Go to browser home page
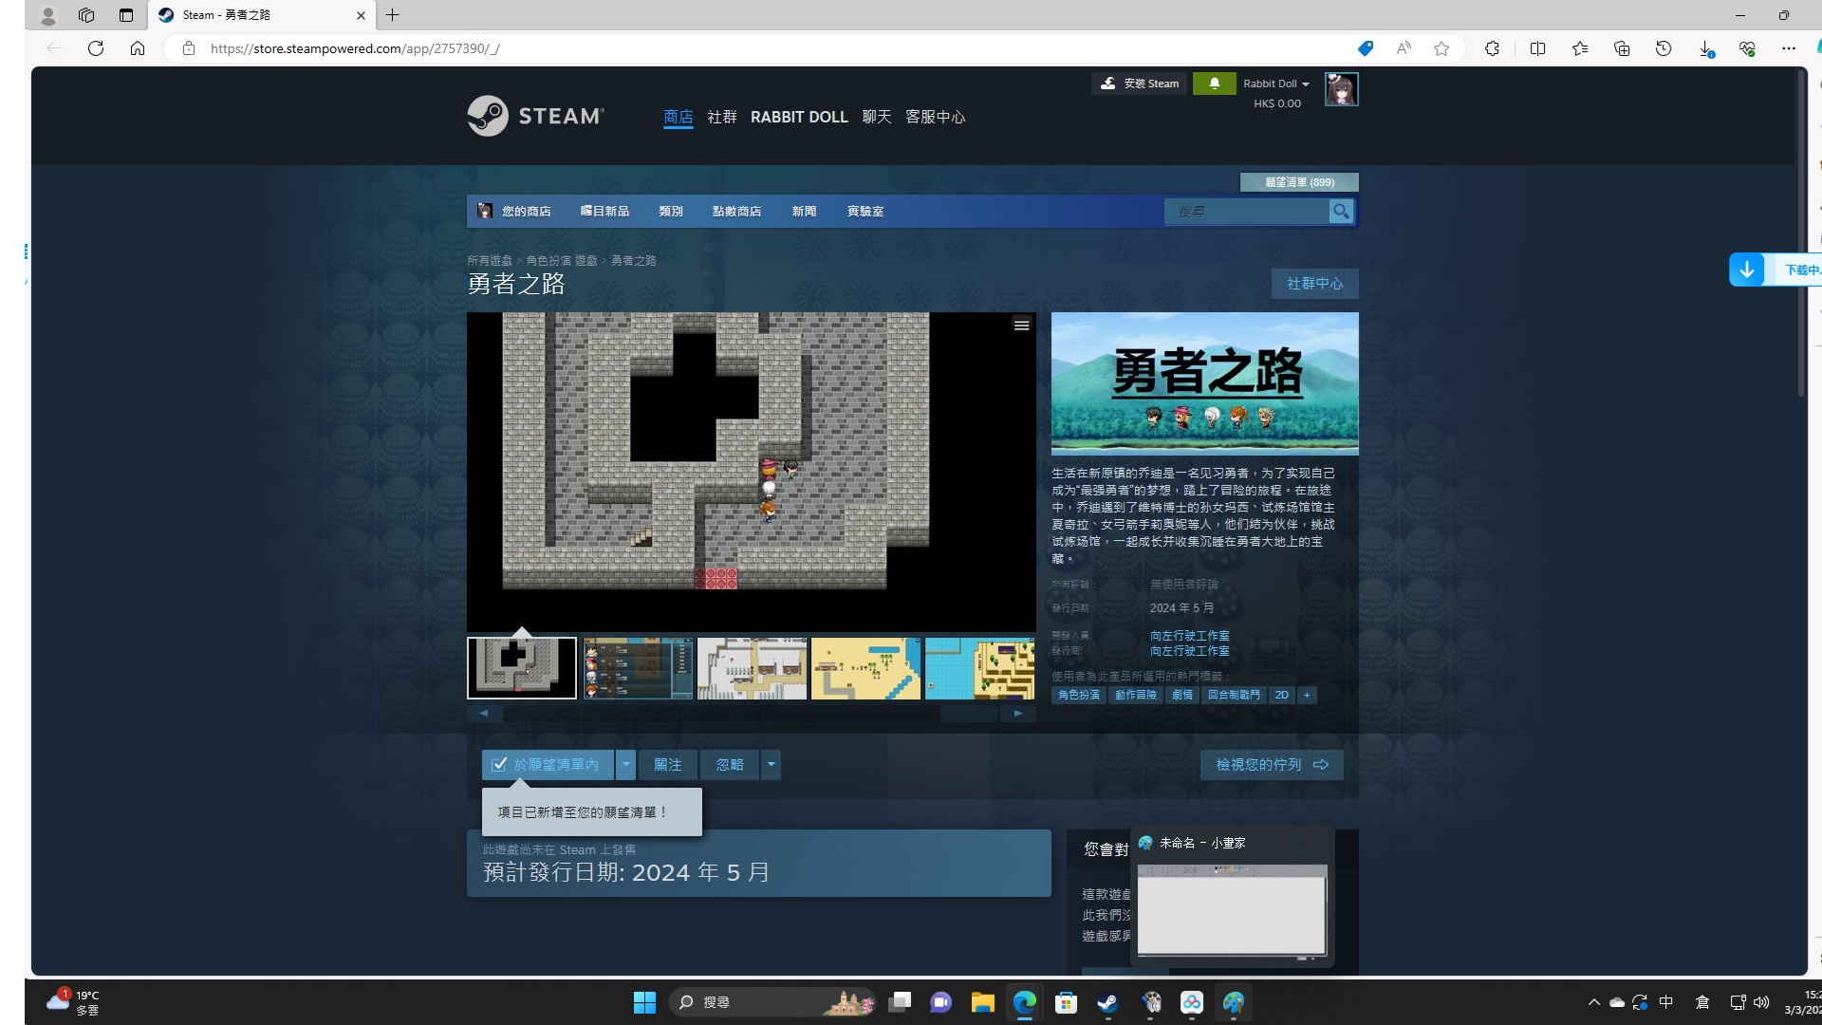This screenshot has height=1025, width=1822. click(138, 48)
